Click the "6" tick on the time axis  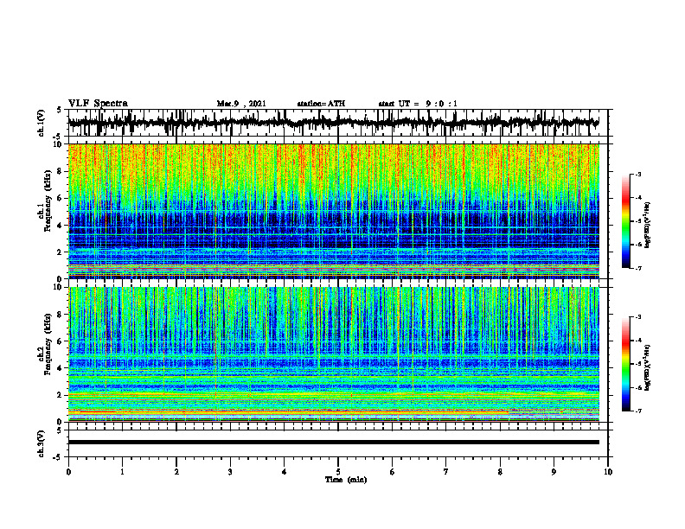393,472
